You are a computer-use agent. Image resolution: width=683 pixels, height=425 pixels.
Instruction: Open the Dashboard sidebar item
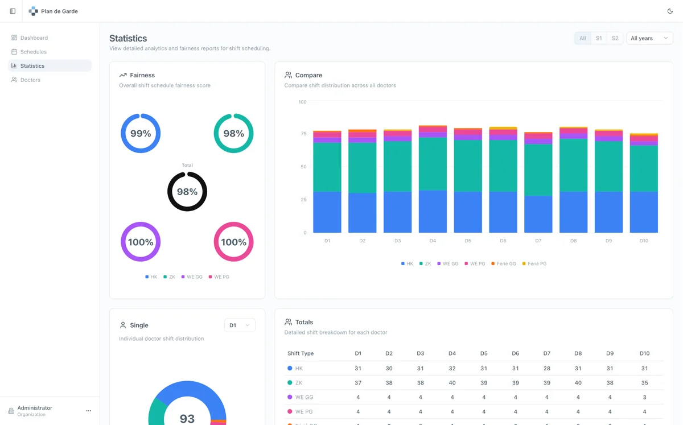[34, 38]
